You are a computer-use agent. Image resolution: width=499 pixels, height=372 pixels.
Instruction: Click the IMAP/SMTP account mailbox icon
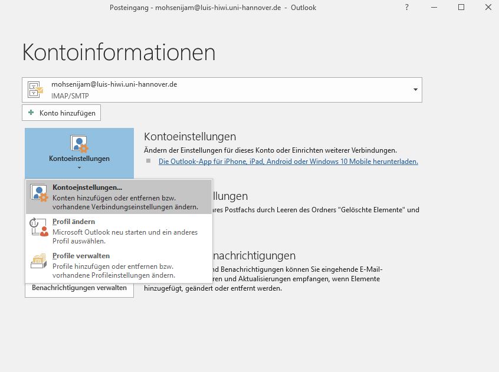click(35, 90)
